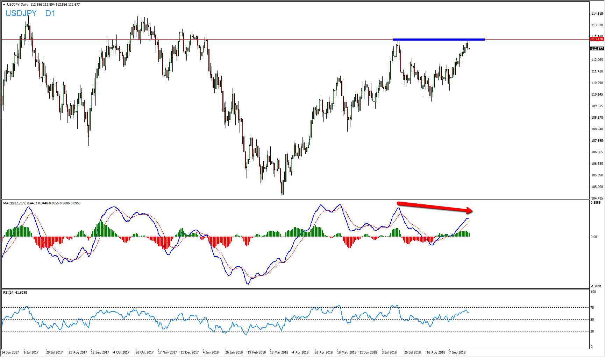
Task: Click the RSI 50 level label
Action: [592, 320]
